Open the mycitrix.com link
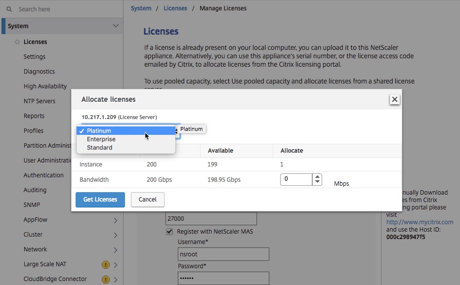460x285 pixels. (x=419, y=222)
